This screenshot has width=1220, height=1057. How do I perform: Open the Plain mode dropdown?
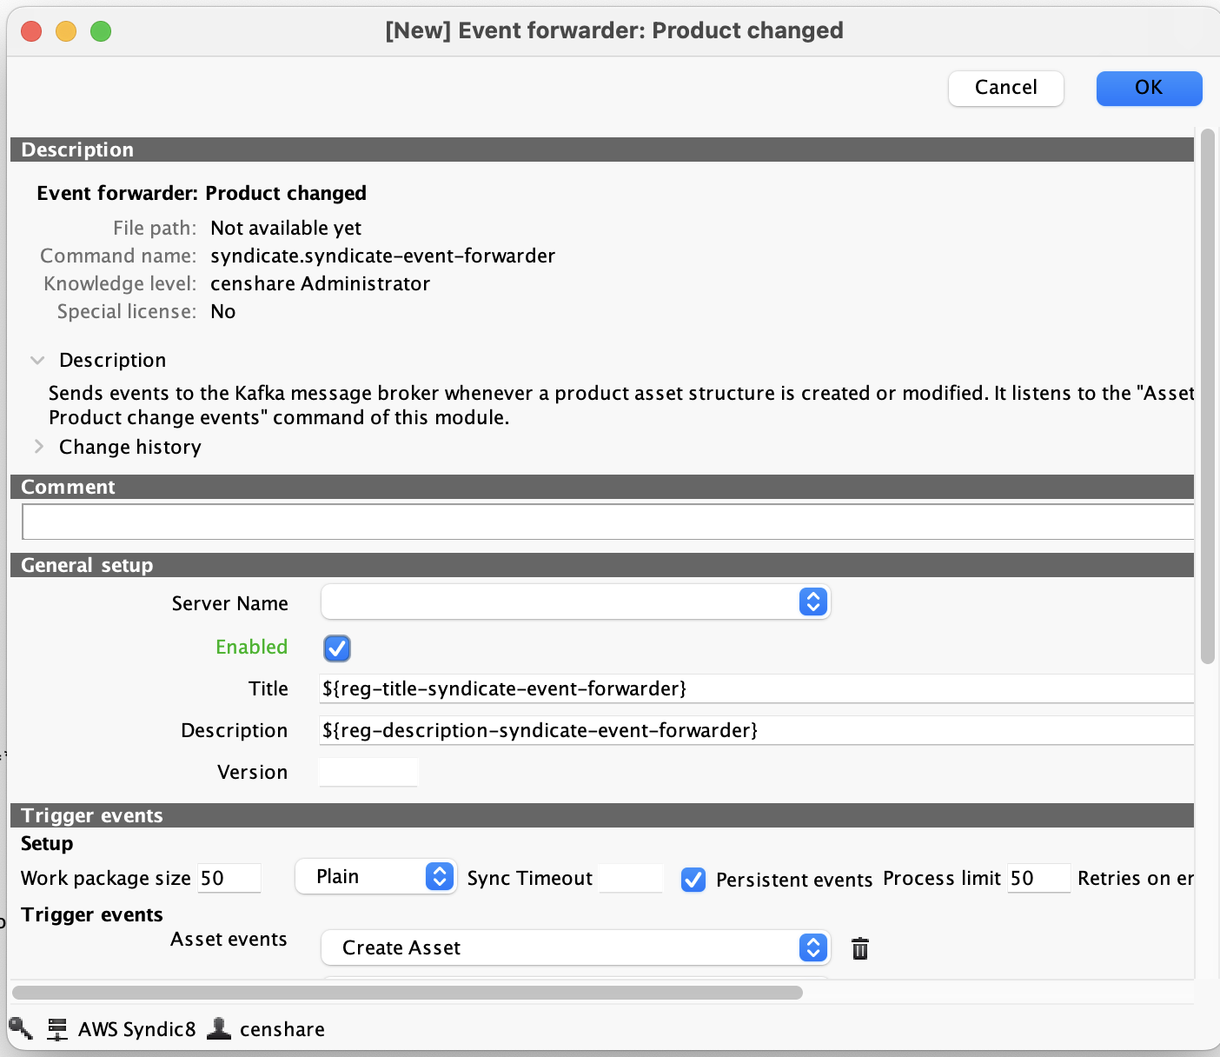coord(375,877)
